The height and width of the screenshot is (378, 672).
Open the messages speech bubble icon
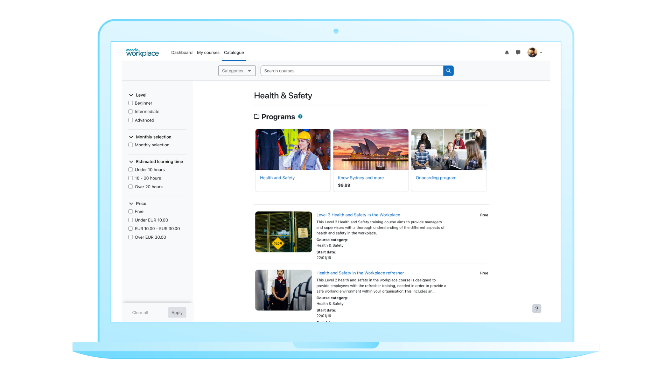(518, 52)
